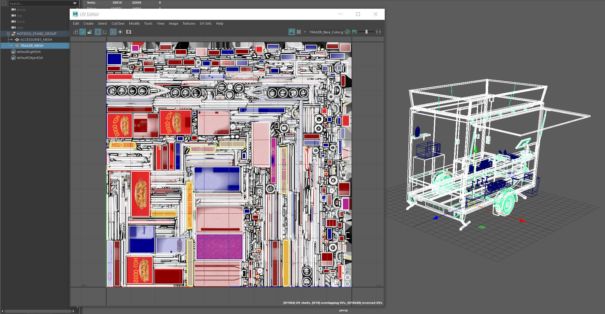
Task: Click the Outliner horizontal scrollbar
Action: [x=38, y=311]
